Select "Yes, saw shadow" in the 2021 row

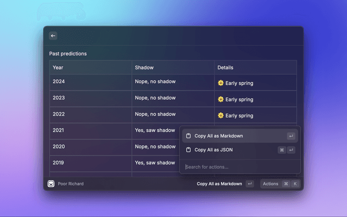pos(155,130)
